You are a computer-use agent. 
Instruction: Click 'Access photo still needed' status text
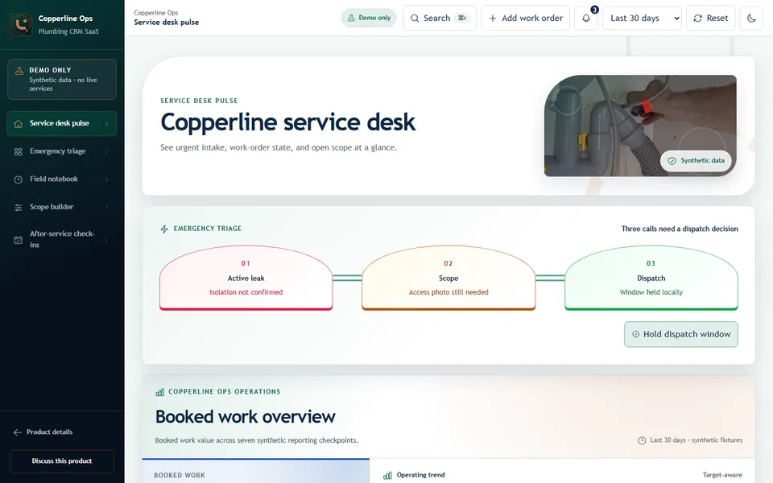[x=449, y=292]
